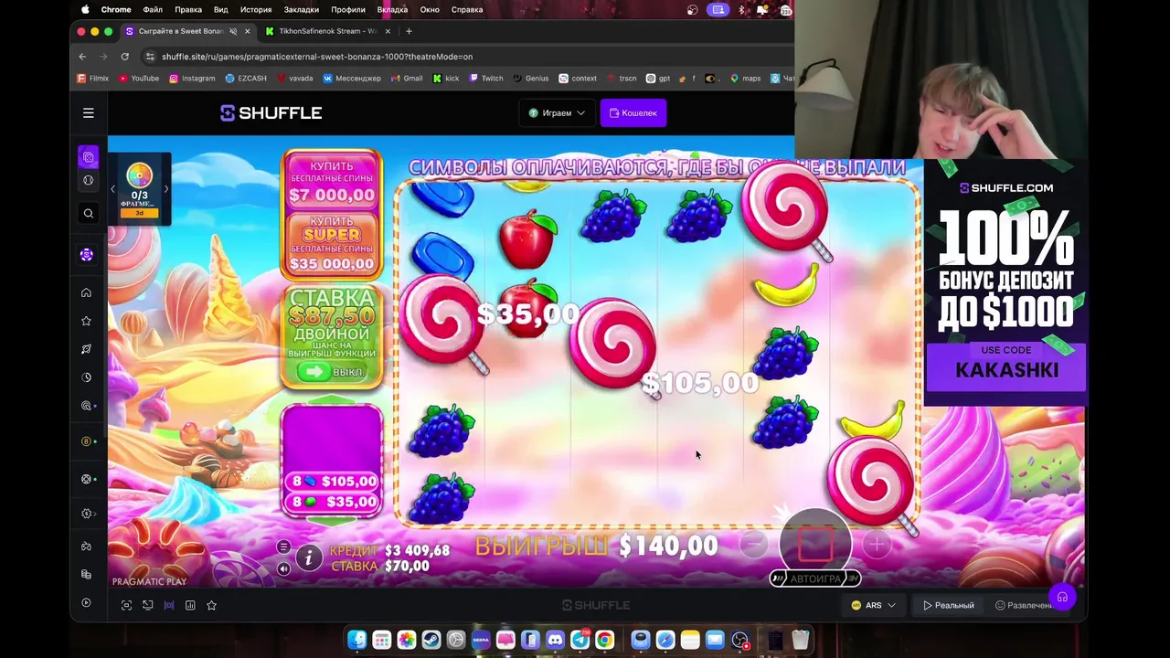Open favorites star in the sidebar
The width and height of the screenshot is (1170, 658).
coord(86,321)
